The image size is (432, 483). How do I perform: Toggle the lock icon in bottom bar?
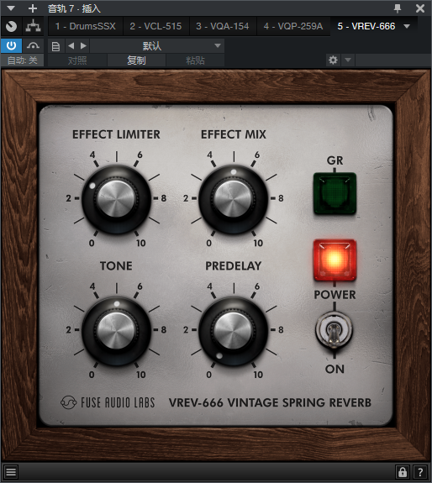[403, 472]
